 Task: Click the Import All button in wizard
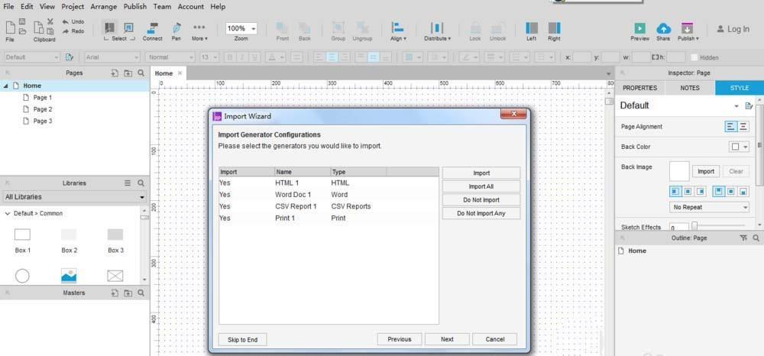click(x=481, y=186)
